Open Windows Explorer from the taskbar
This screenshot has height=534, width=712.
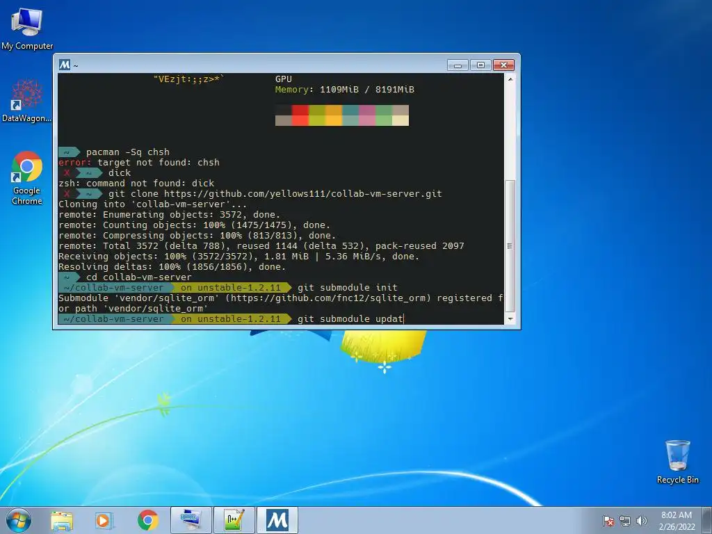62,520
